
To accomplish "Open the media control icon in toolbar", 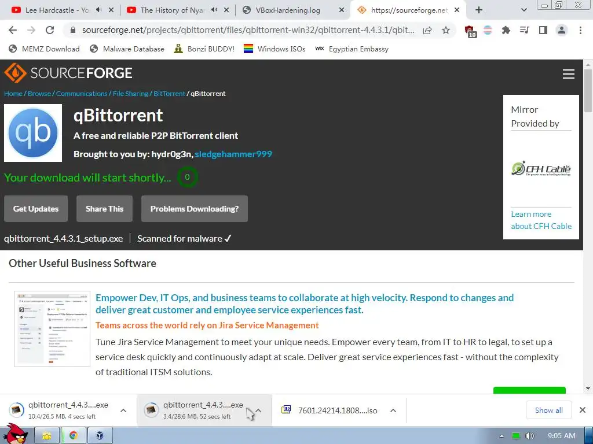I will tap(524, 30).
